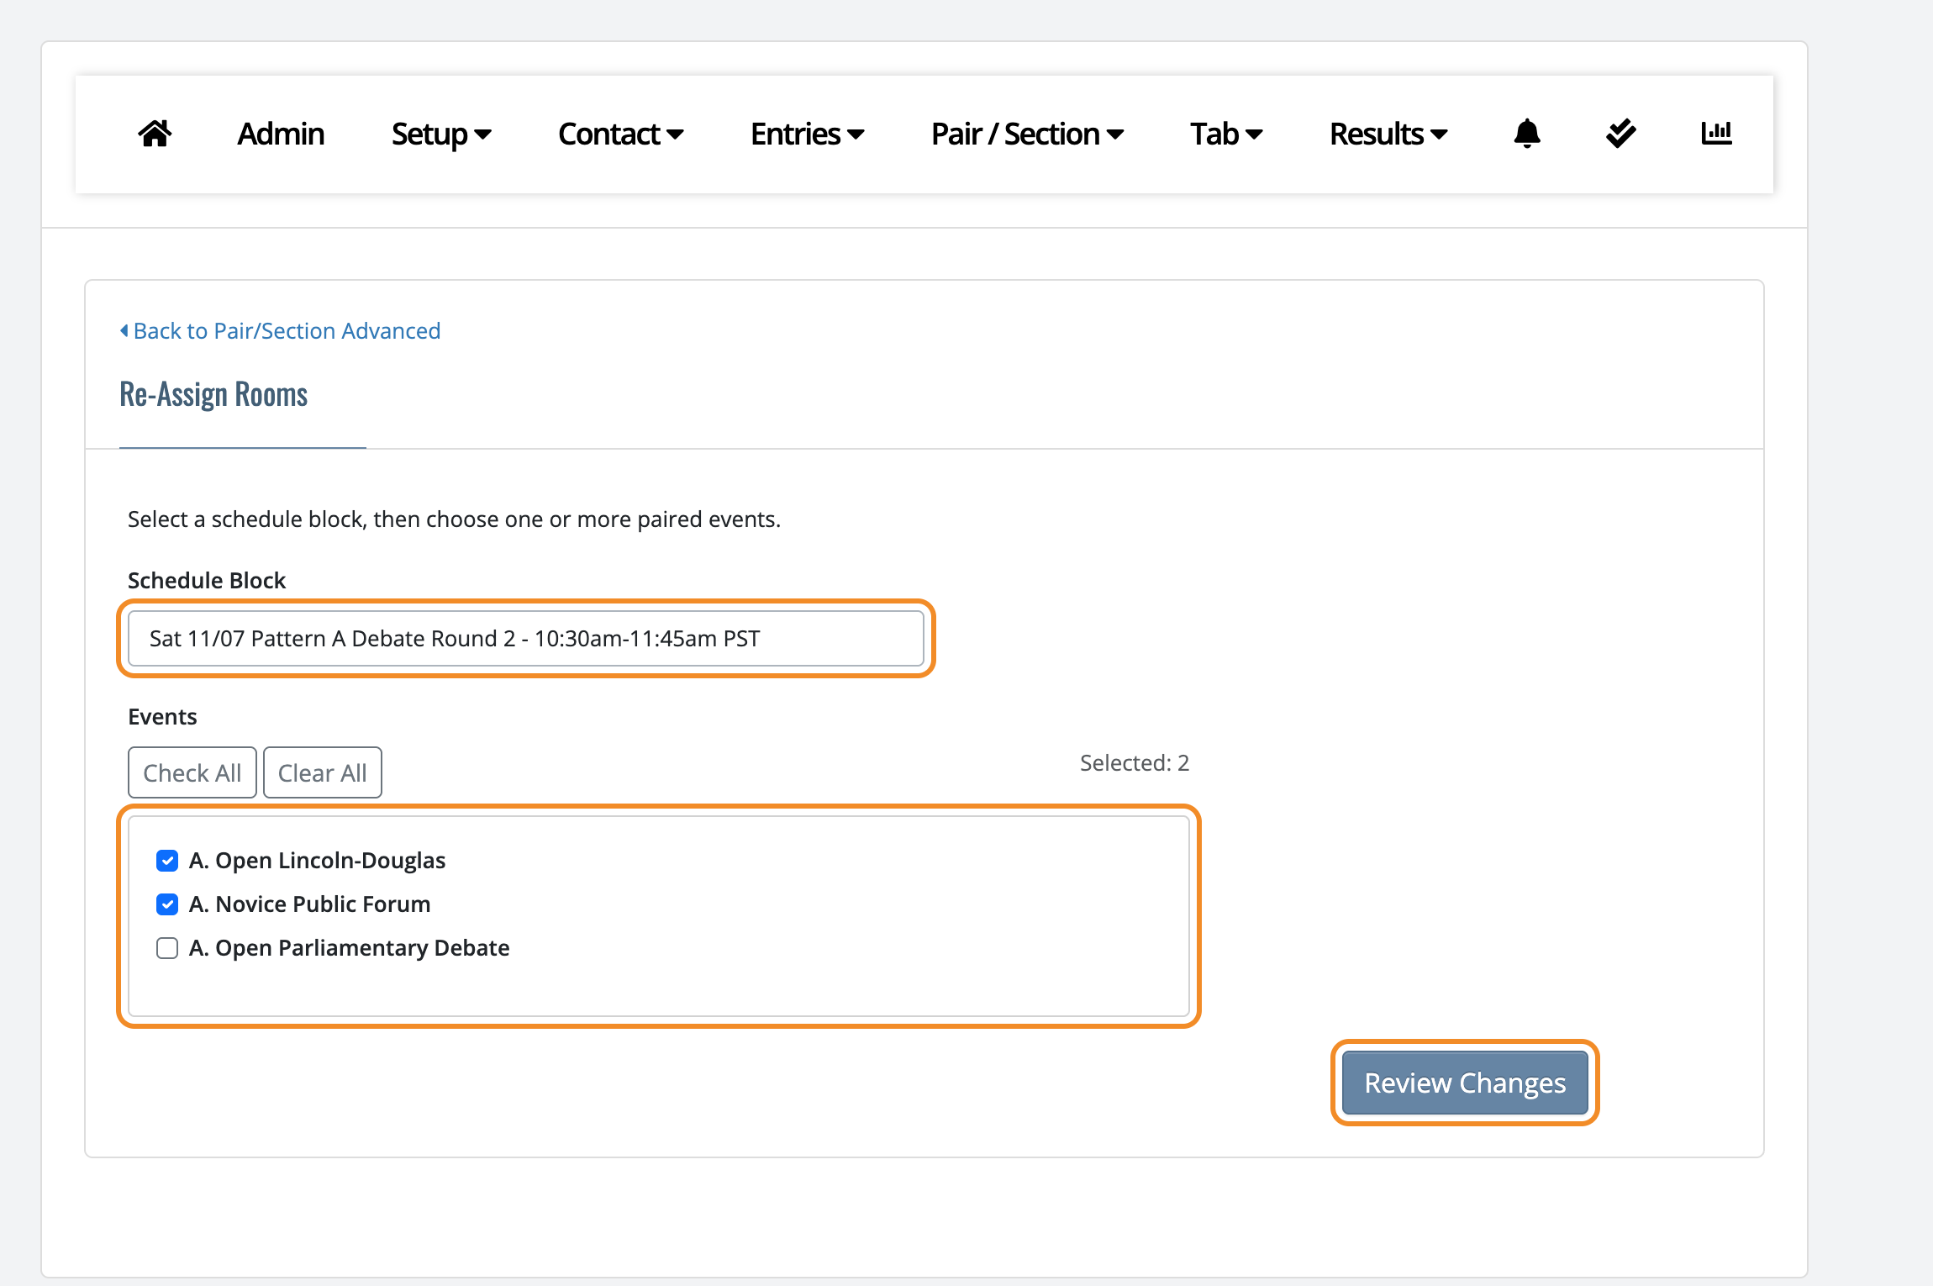The width and height of the screenshot is (1933, 1286).
Task: Open the notifications bell icon
Action: (1526, 134)
